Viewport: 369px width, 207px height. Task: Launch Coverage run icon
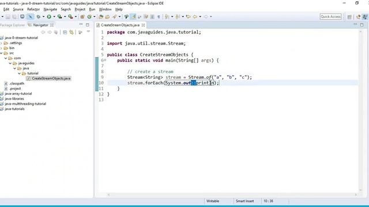point(59,17)
